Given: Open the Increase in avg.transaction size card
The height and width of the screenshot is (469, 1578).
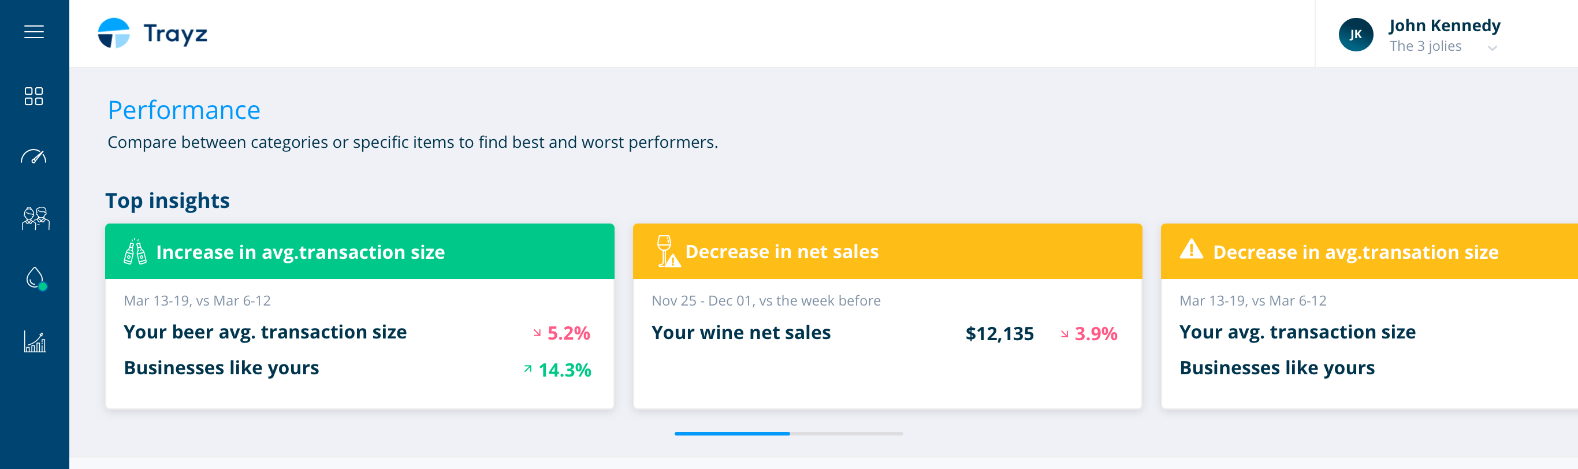Looking at the screenshot, I should tap(360, 316).
